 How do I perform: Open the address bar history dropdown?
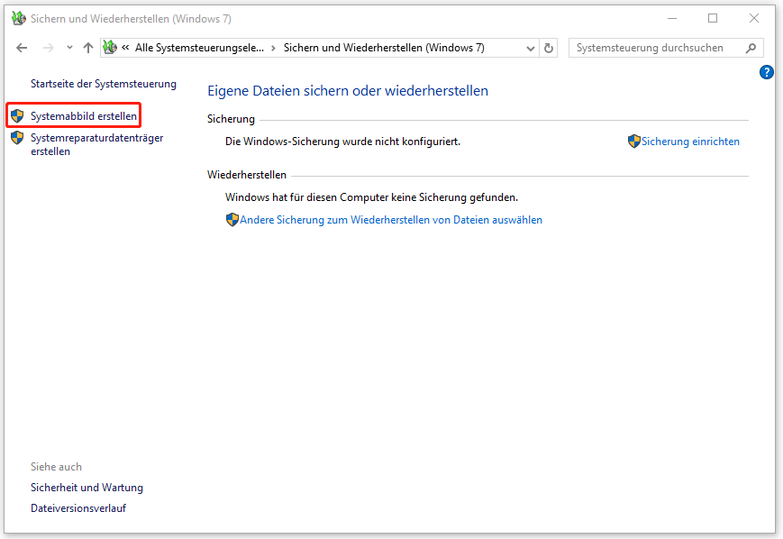[x=531, y=49]
